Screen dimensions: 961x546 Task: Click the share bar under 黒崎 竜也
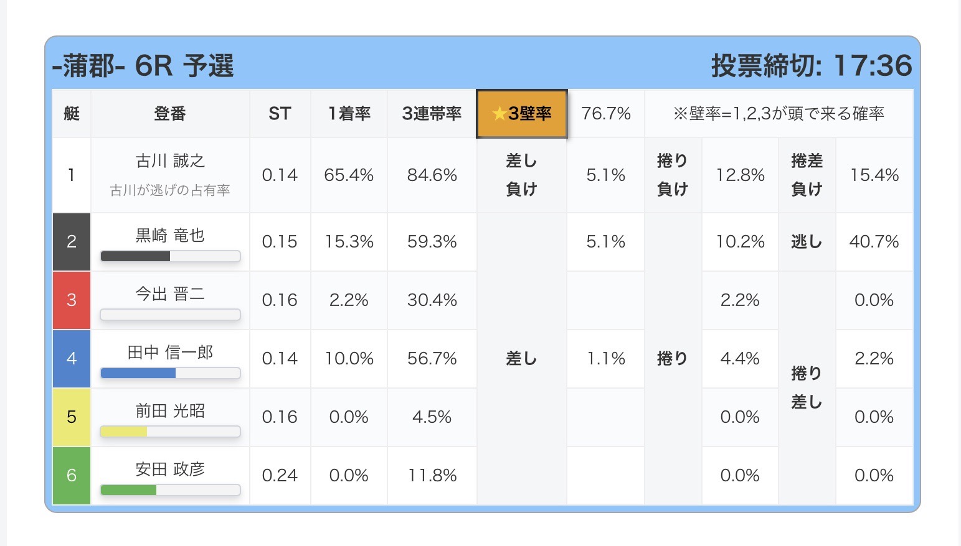[x=170, y=256]
